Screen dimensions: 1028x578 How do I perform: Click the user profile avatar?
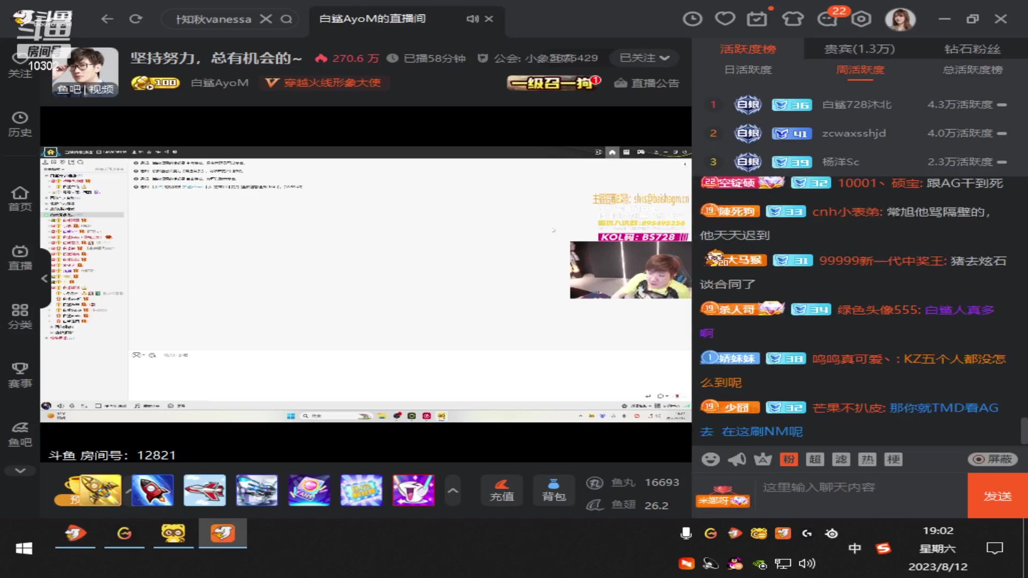[900, 19]
